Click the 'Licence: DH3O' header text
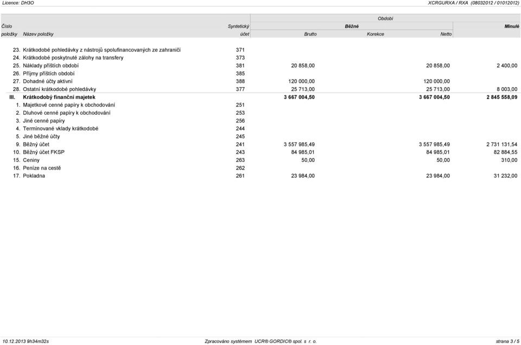 tap(18, 3)
